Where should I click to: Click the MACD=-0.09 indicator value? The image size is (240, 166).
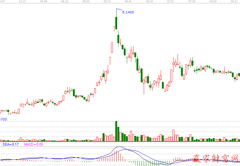click(x=34, y=144)
